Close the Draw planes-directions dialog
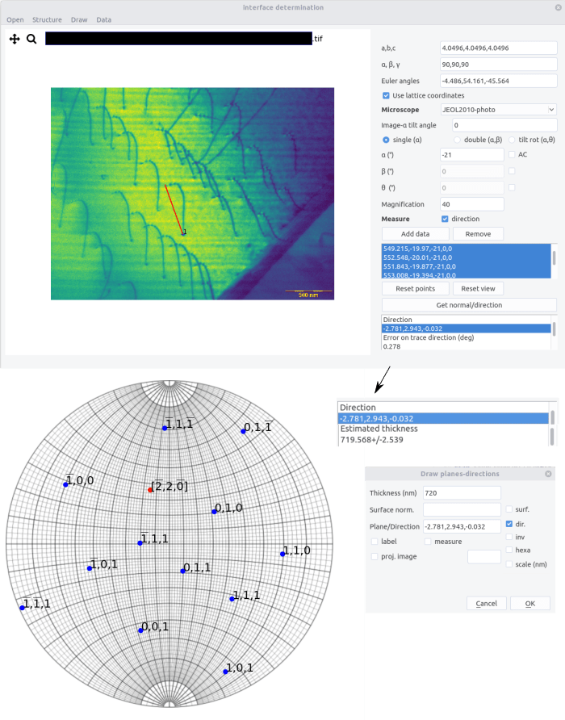 [x=548, y=474]
